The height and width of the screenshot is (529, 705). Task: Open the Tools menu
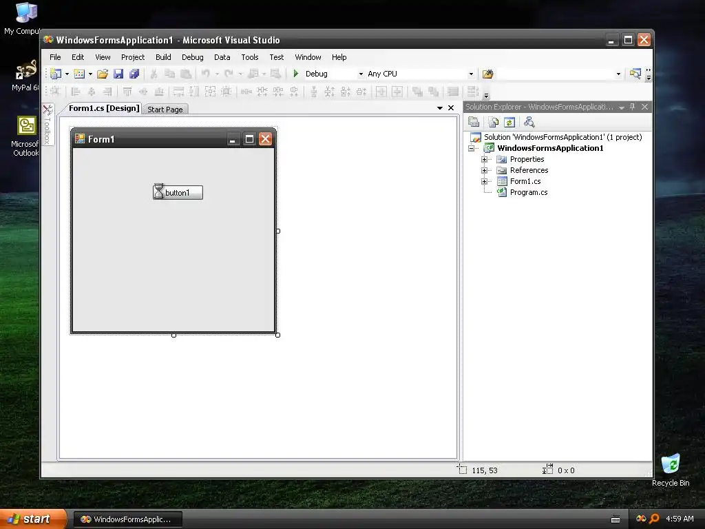[249, 57]
